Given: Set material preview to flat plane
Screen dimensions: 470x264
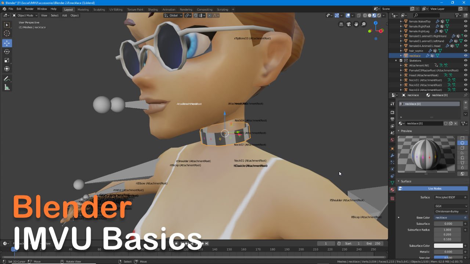Looking at the screenshot, I should point(462,138).
